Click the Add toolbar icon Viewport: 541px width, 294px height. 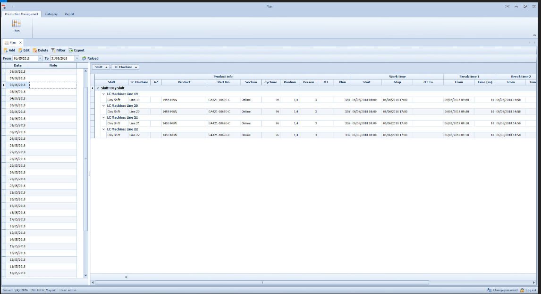point(6,50)
